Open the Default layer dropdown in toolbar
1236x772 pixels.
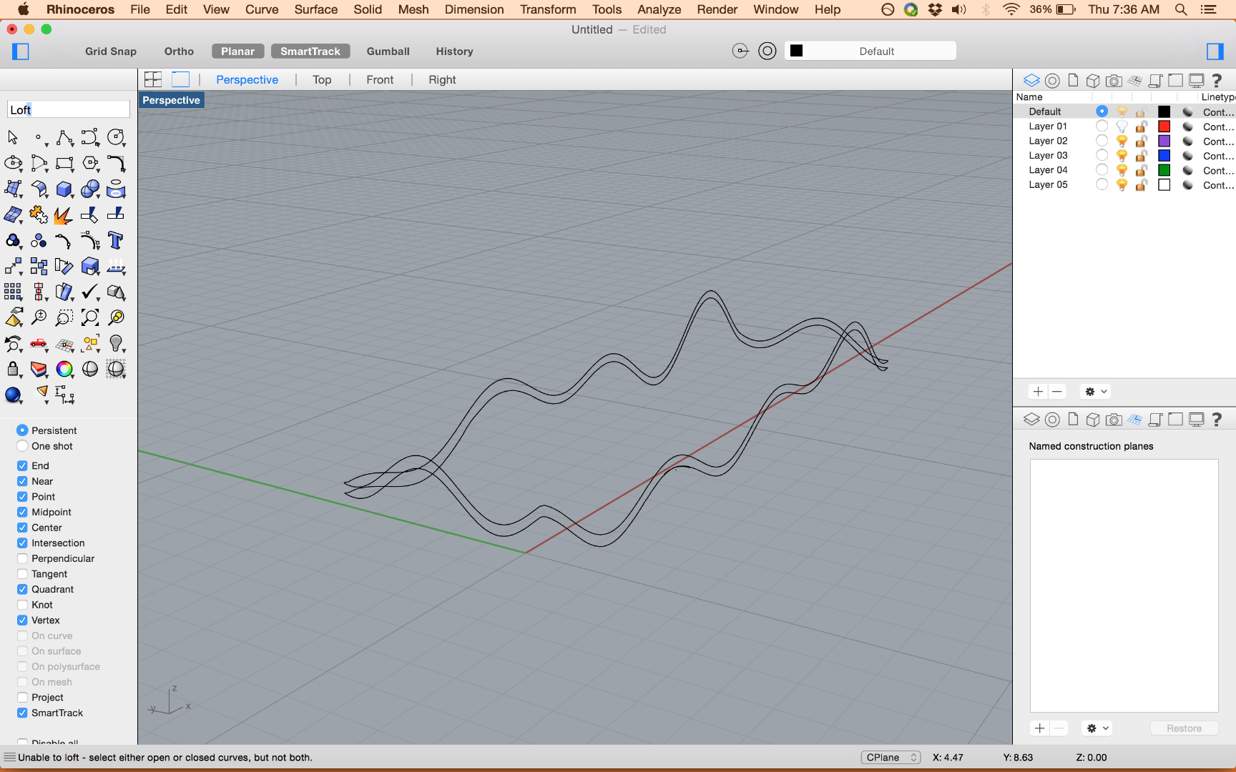click(870, 51)
